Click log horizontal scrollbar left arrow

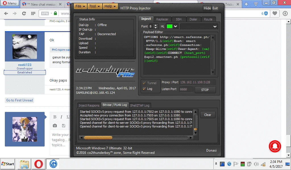coord(81,138)
